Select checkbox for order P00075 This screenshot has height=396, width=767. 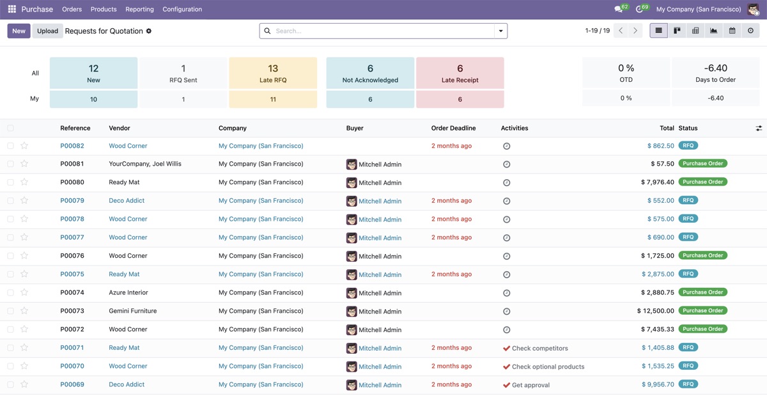(x=10, y=274)
